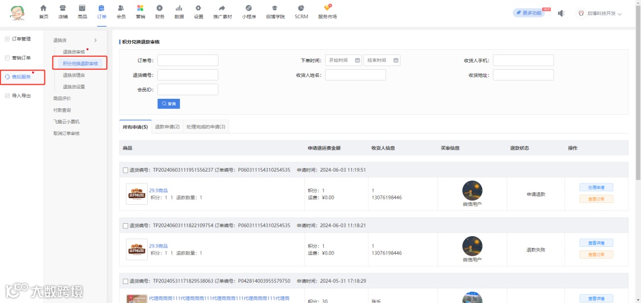Click 查看订单 for the 退款失败 row
641x303 pixels.
point(596,254)
